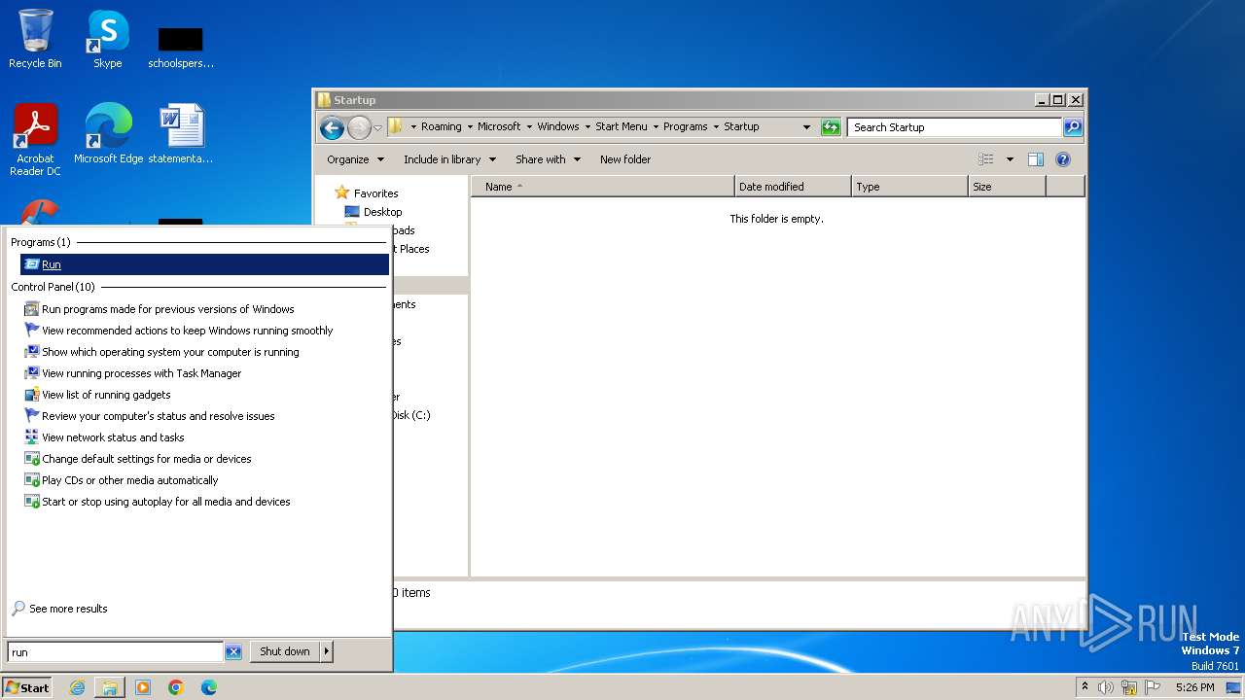Launch Skype from the desktop

click(x=107, y=39)
